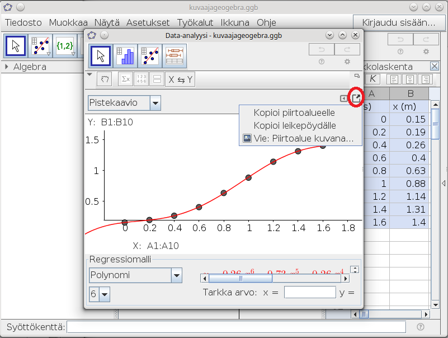
Task: Open the Polynomi regression model dropdown
Action: point(177,275)
